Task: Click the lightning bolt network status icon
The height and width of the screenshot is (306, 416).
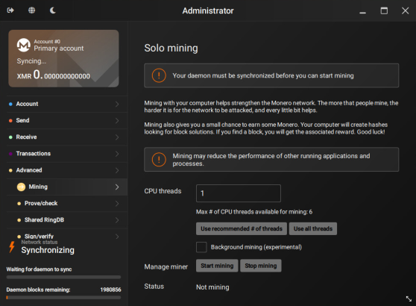Action: (12, 247)
